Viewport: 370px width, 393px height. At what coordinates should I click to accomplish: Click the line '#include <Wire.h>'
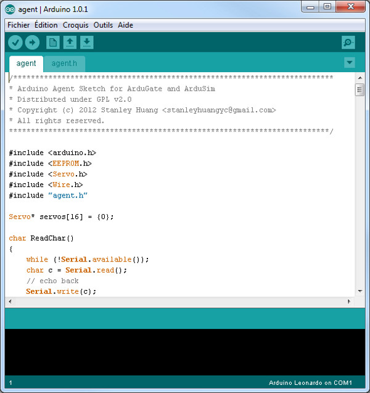46,184
